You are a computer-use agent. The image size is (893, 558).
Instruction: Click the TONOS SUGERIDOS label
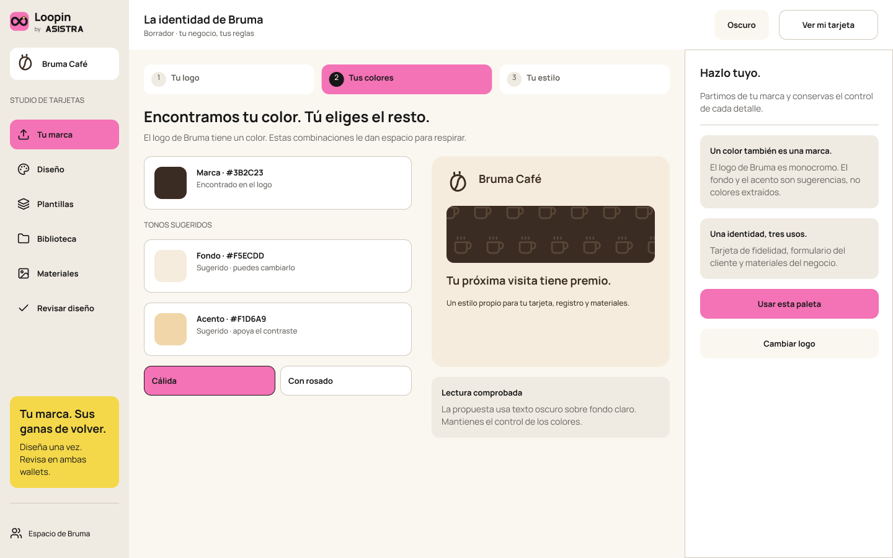pyautogui.click(x=178, y=225)
